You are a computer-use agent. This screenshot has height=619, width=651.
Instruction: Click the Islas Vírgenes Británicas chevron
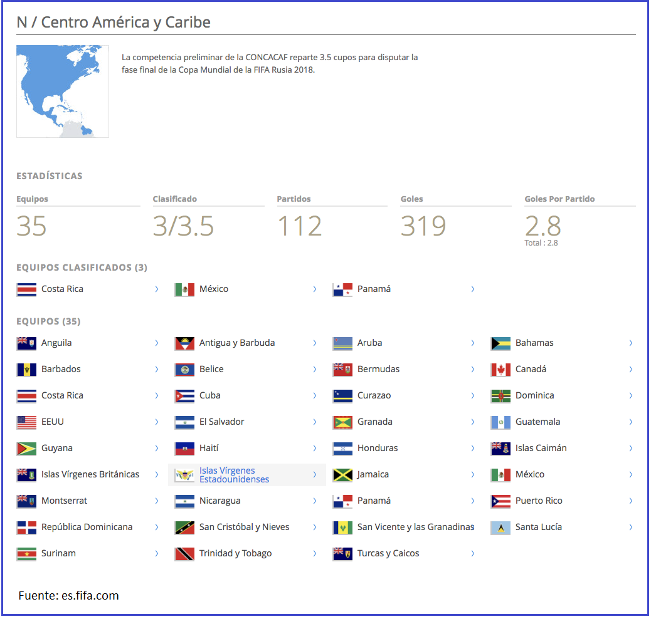tap(157, 474)
